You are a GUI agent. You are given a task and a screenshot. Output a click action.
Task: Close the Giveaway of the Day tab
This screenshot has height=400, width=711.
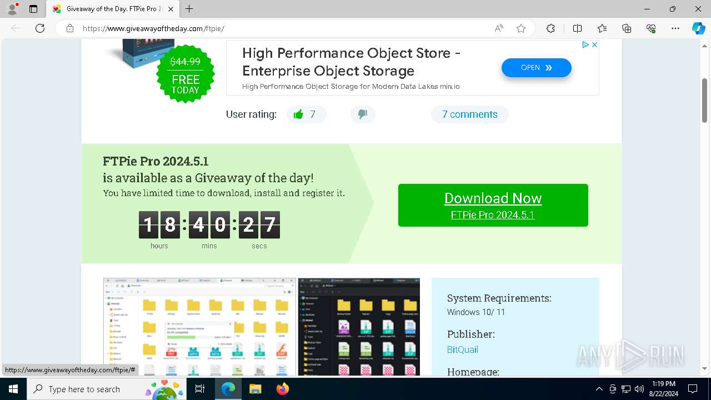pyautogui.click(x=171, y=9)
